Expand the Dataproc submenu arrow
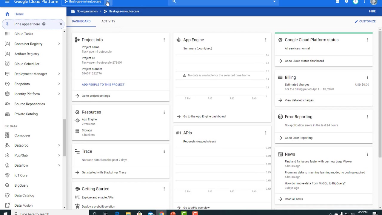The width and height of the screenshot is (382, 215). point(59,145)
